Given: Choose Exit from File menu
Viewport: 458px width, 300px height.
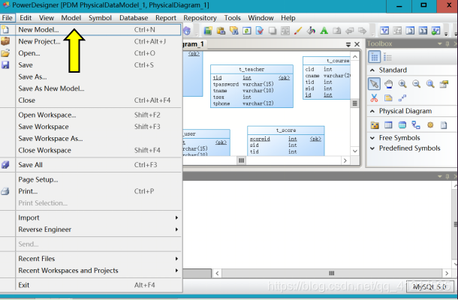Looking at the screenshot, I should click(91, 285).
